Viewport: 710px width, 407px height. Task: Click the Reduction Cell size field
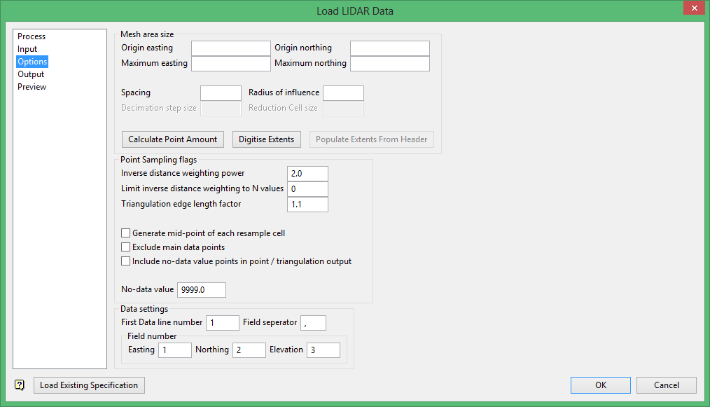click(343, 109)
